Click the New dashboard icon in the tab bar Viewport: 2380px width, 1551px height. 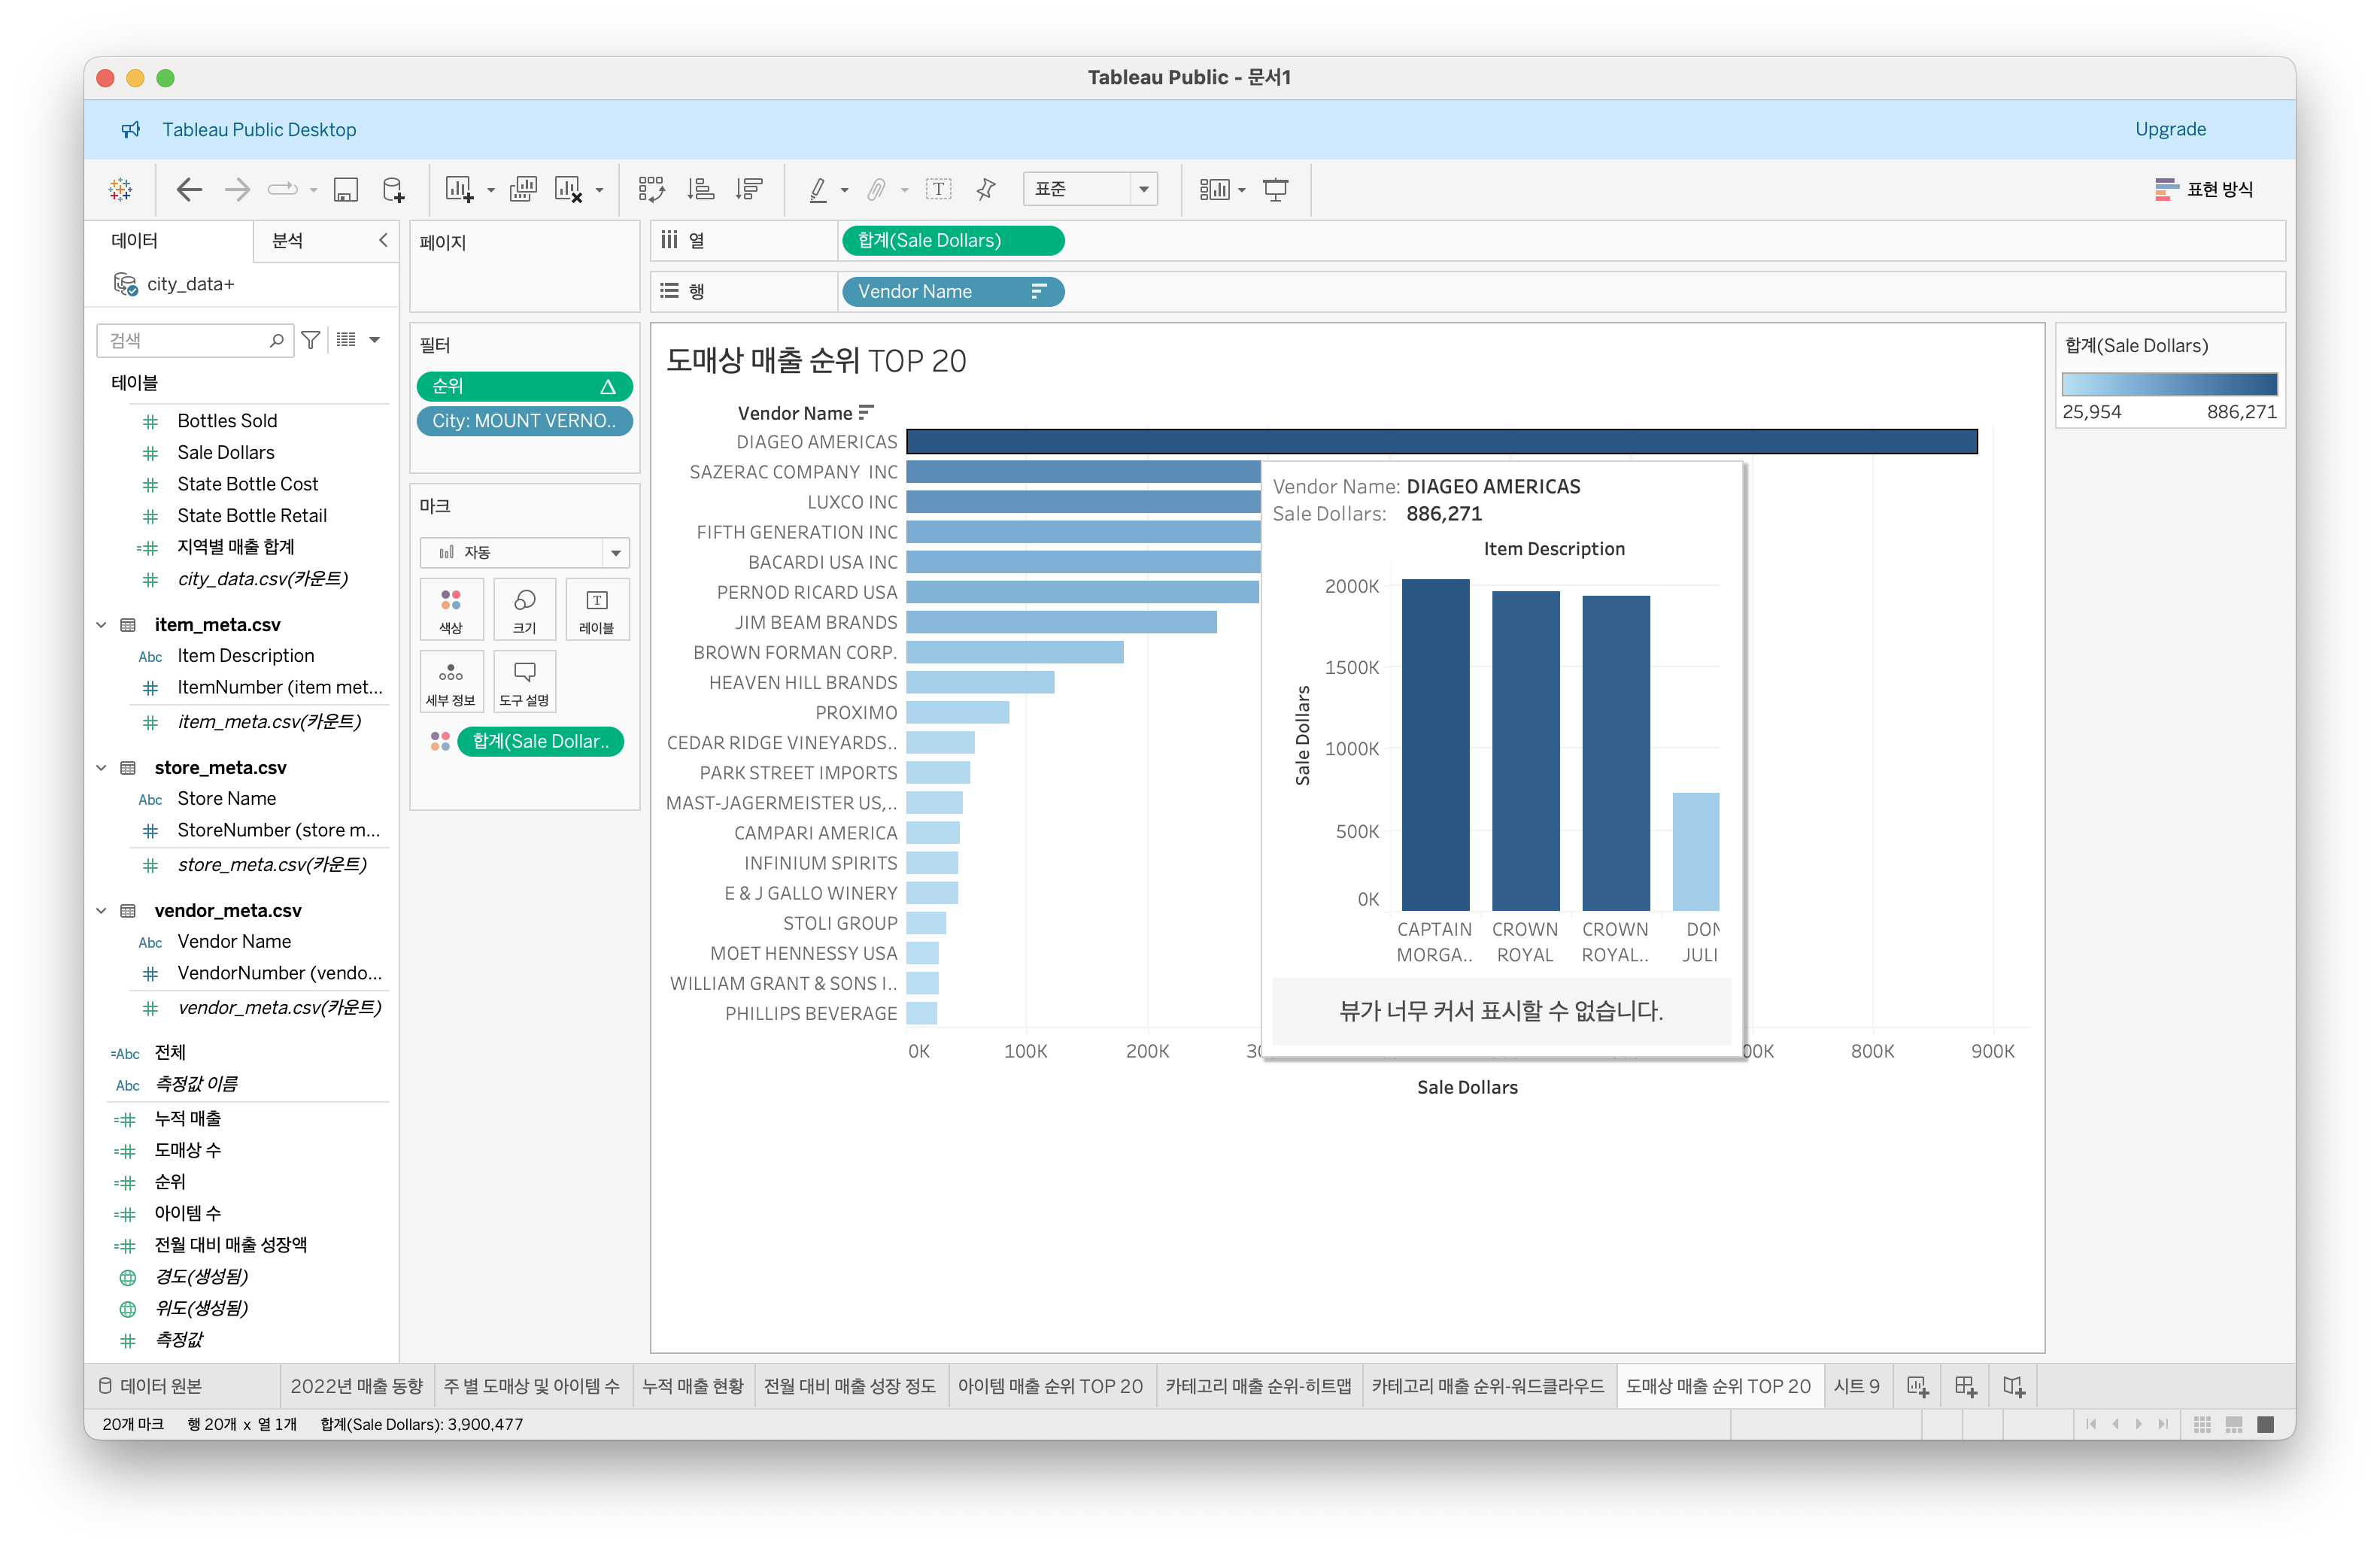point(1965,1386)
